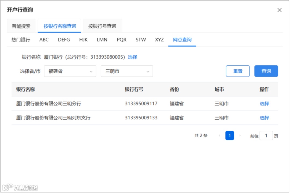This screenshot has width=290, height=193.
Task: Click 选择 link beside 厦门银行 name
Action: pyautogui.click(x=132, y=57)
